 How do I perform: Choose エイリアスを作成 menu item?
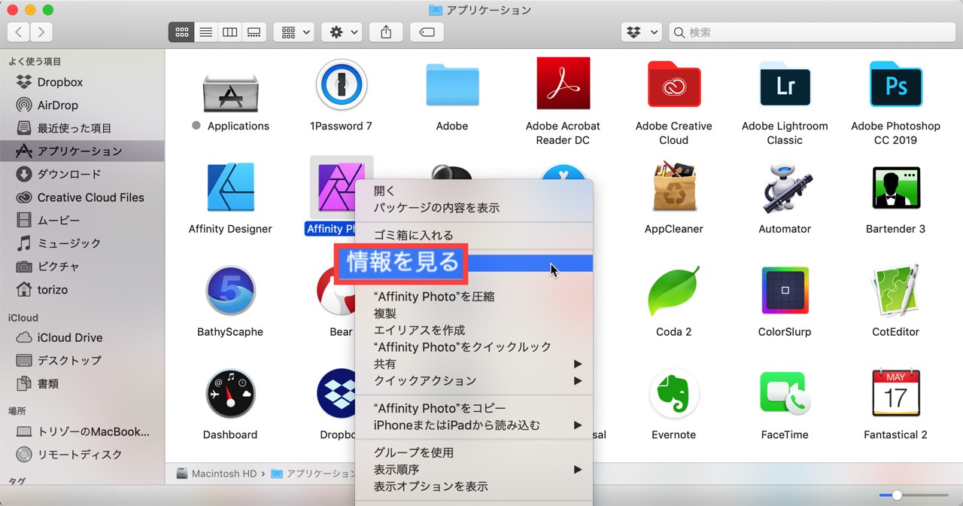pos(474,330)
